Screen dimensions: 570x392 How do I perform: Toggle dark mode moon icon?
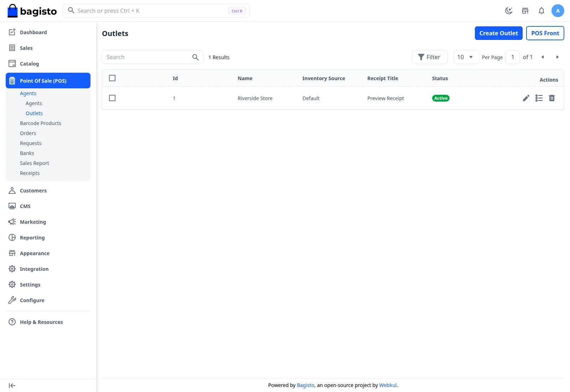(x=509, y=11)
